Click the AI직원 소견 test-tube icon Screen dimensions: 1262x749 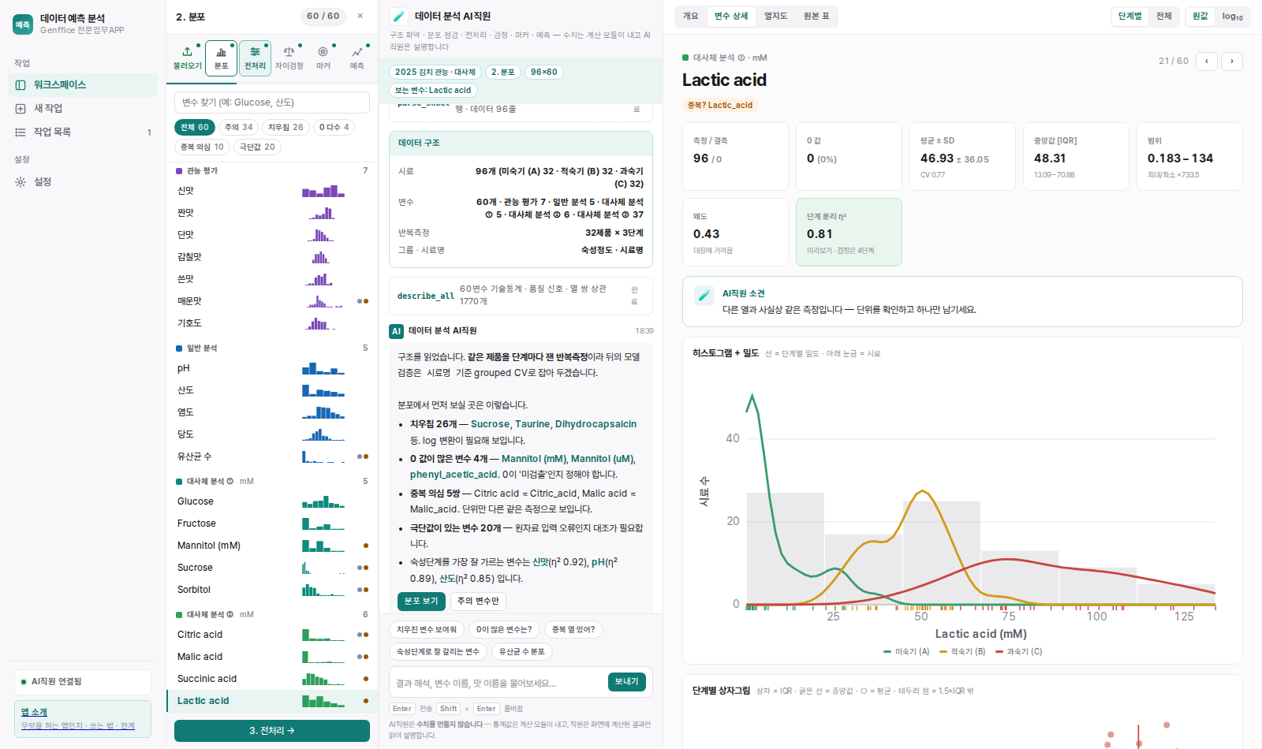coord(704,296)
